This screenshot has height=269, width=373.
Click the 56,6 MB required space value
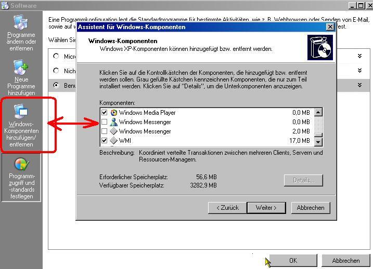point(207,177)
